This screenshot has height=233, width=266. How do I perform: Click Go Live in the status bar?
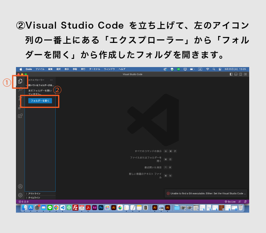point(230,202)
